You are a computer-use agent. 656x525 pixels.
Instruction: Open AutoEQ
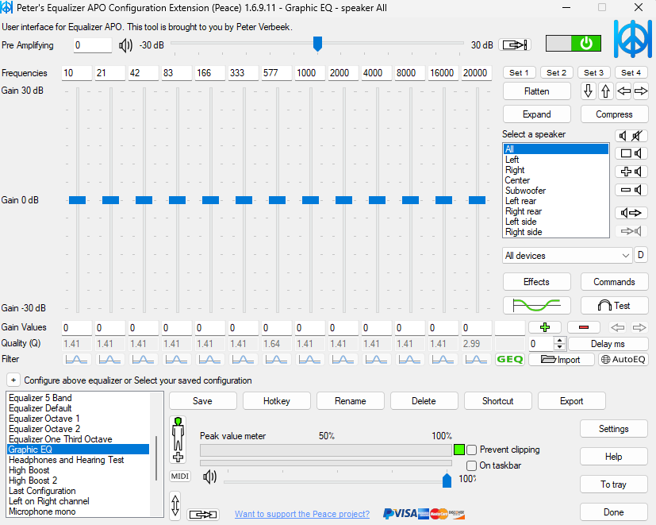[x=623, y=360]
